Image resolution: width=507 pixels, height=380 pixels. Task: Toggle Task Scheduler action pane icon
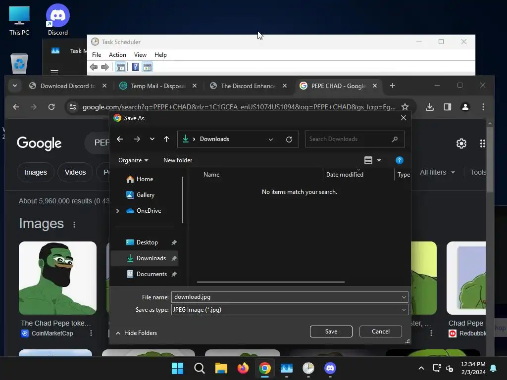[x=148, y=67]
